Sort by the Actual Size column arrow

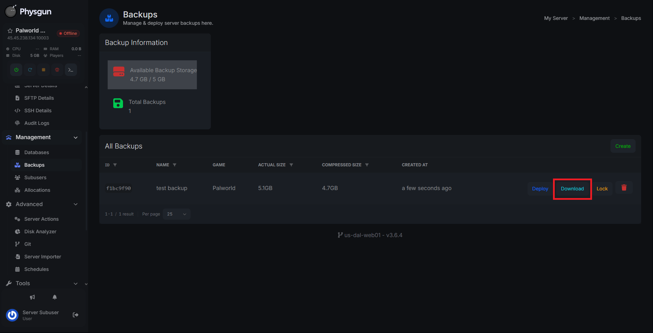tap(291, 165)
